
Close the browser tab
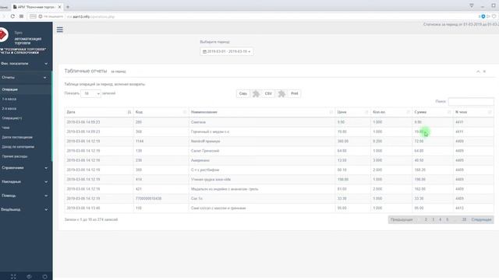click(x=59, y=7)
